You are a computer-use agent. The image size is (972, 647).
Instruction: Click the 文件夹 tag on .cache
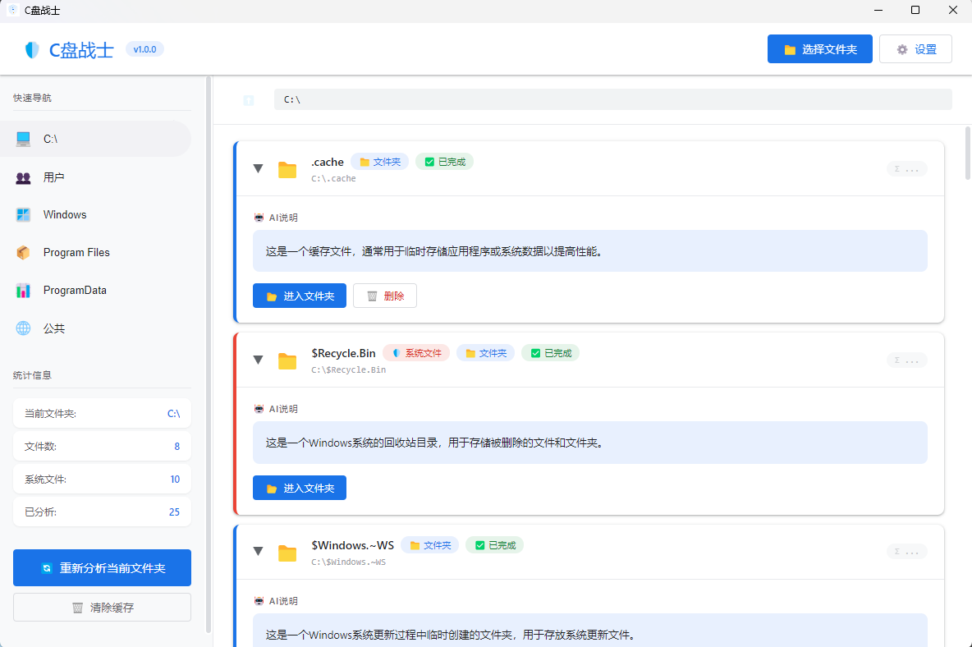(x=380, y=162)
